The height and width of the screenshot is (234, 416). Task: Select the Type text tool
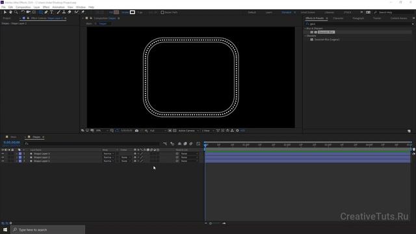52,12
